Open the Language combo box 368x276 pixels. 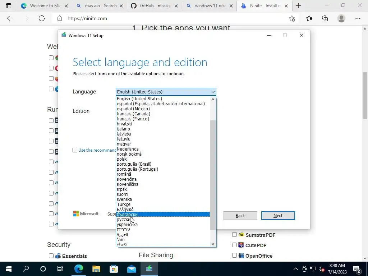click(166, 92)
